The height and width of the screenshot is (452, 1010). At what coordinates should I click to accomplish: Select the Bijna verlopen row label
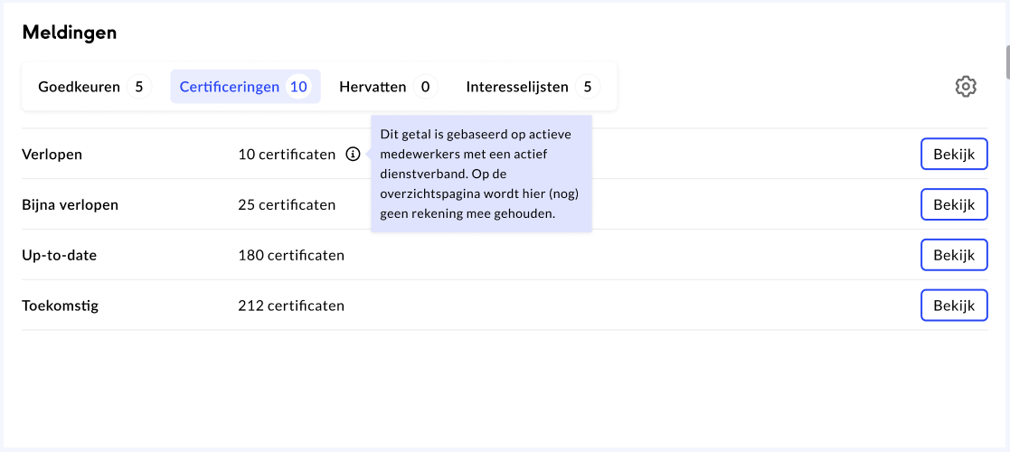(x=70, y=205)
